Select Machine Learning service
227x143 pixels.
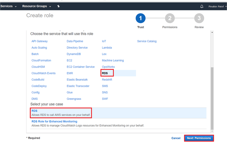[x=113, y=60]
